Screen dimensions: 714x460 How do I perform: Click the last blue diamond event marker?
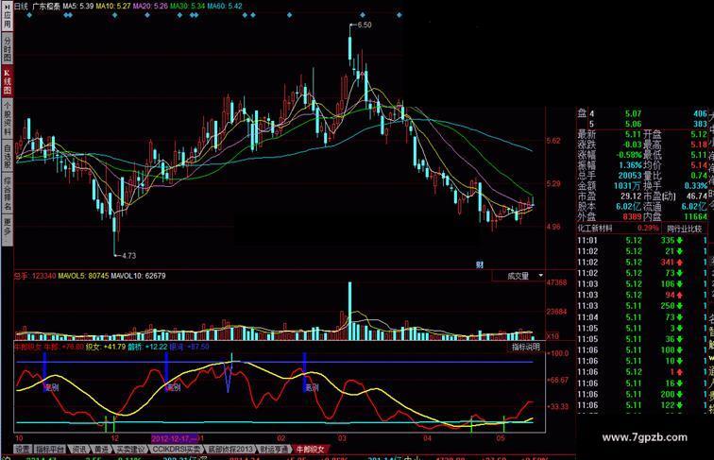click(x=399, y=15)
